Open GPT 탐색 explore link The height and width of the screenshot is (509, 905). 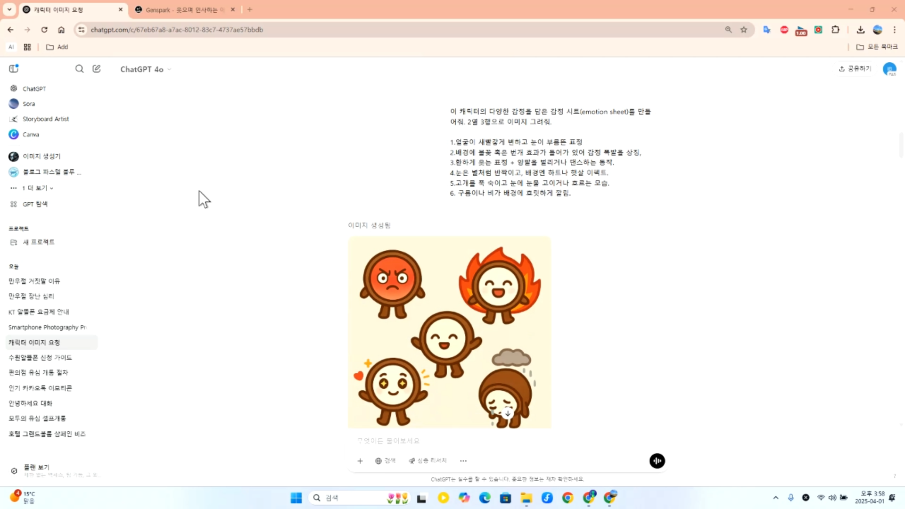click(x=35, y=204)
